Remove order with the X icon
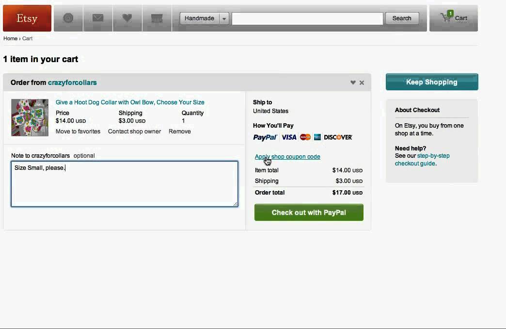 click(x=362, y=82)
